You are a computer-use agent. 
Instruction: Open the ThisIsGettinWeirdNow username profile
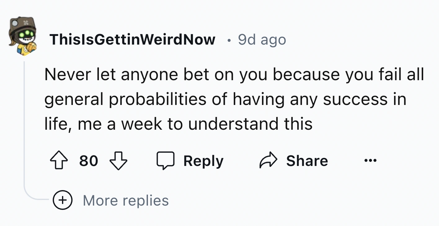pos(132,39)
